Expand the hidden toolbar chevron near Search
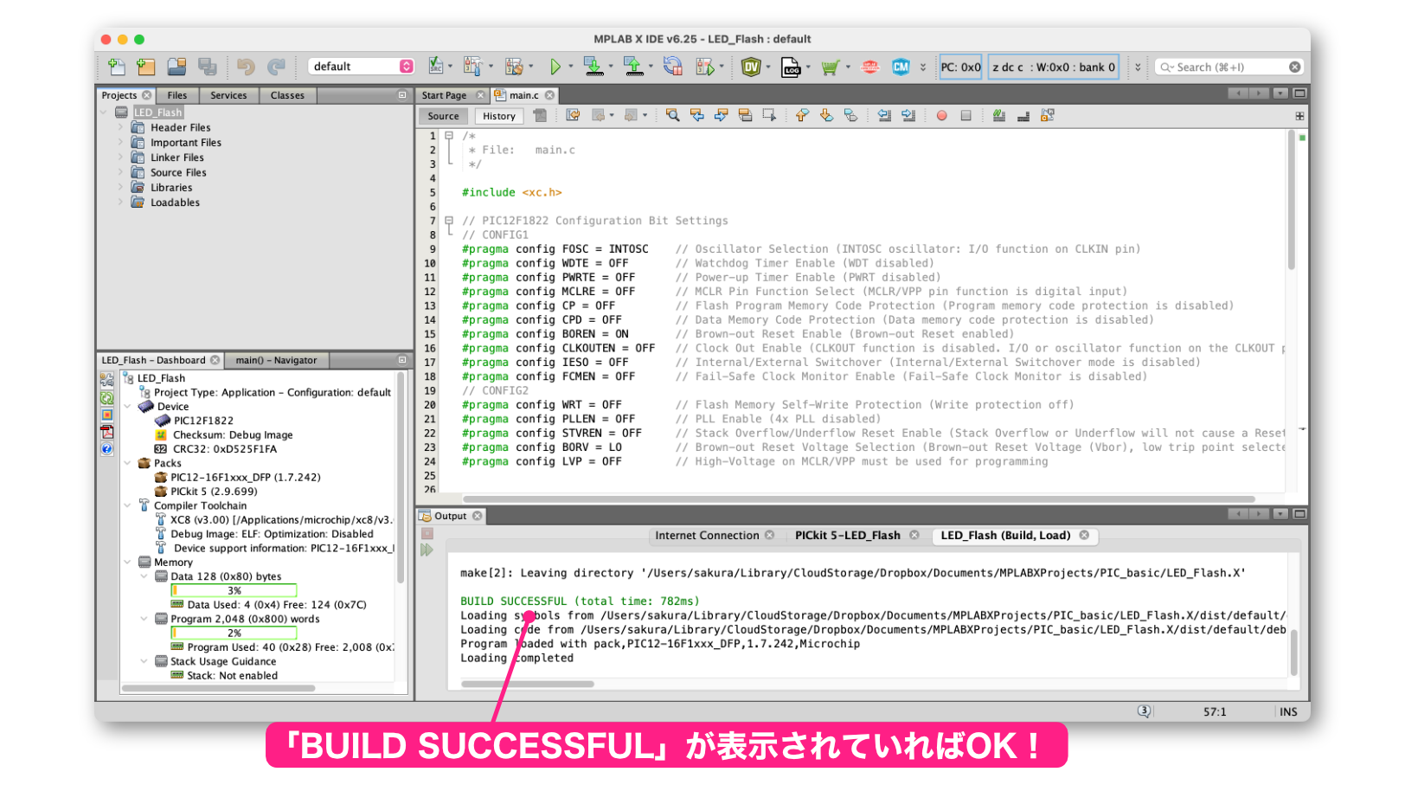The height and width of the screenshot is (791, 1405). tap(1137, 67)
